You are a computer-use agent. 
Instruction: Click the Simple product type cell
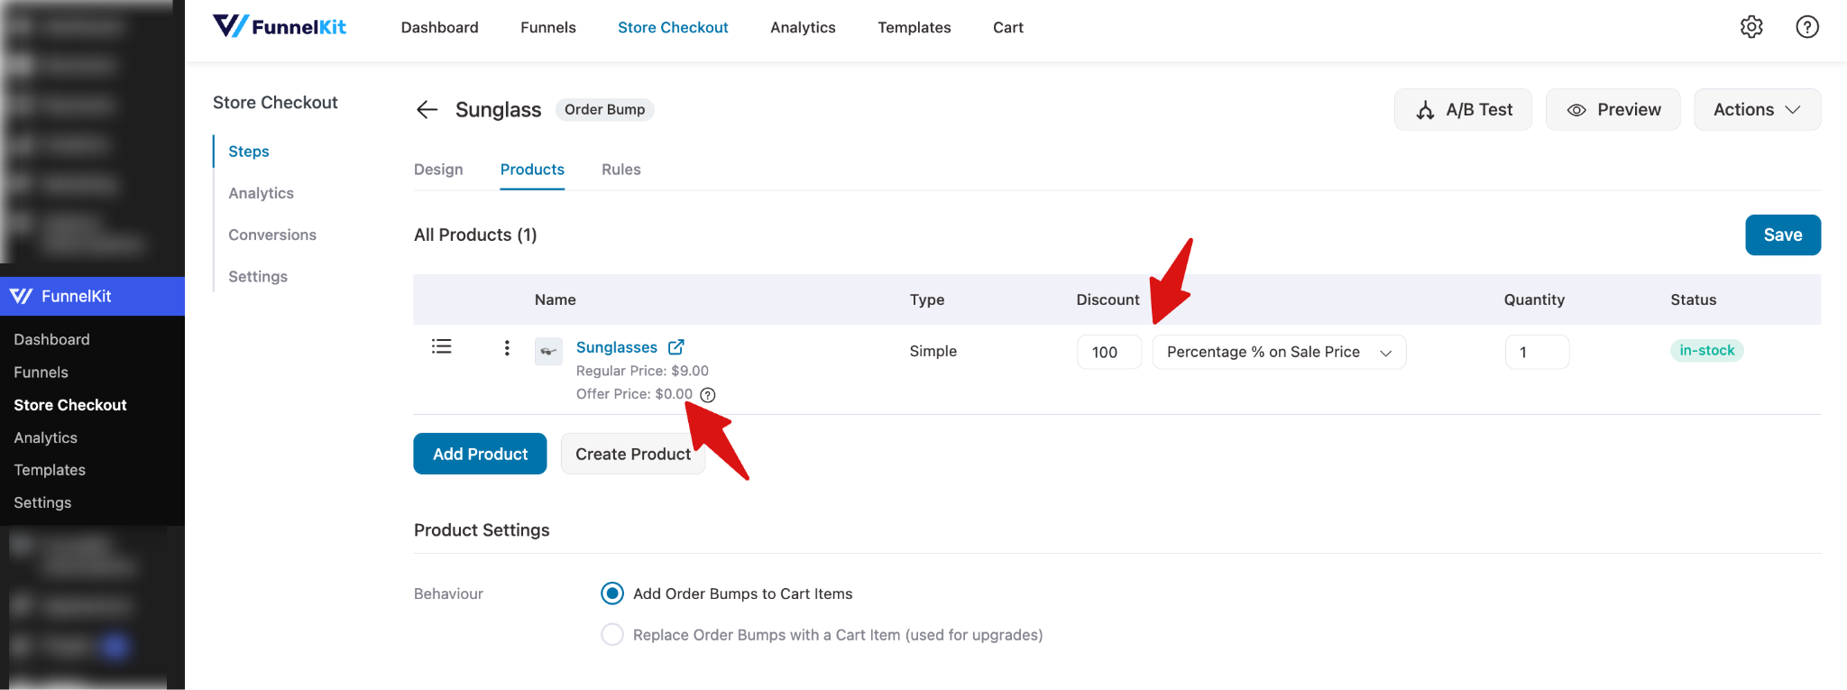pyautogui.click(x=933, y=351)
